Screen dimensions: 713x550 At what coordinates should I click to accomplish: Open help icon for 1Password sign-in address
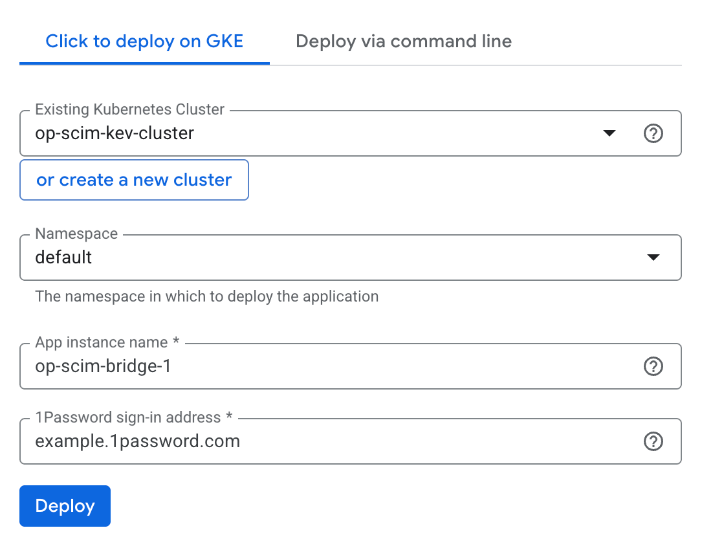click(653, 441)
